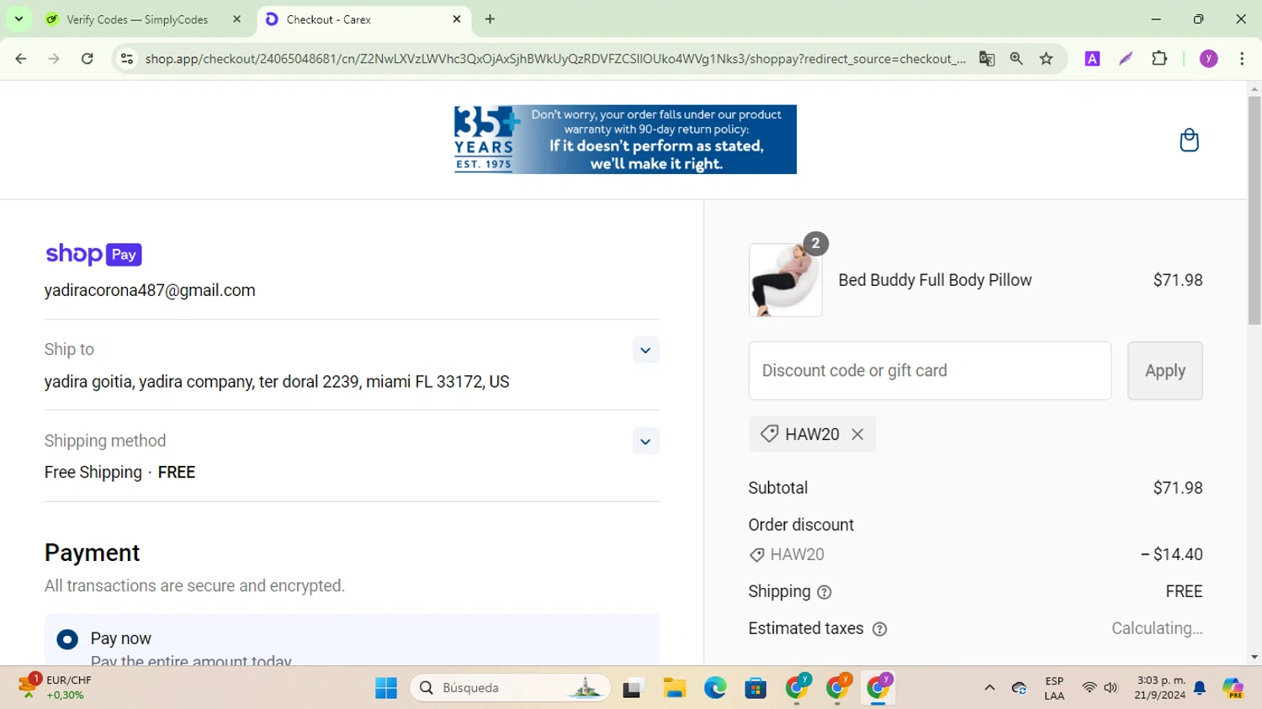This screenshot has height=709, width=1262.
Task: Click the Bed Buddy Full Body Pillow name
Action: 935,280
